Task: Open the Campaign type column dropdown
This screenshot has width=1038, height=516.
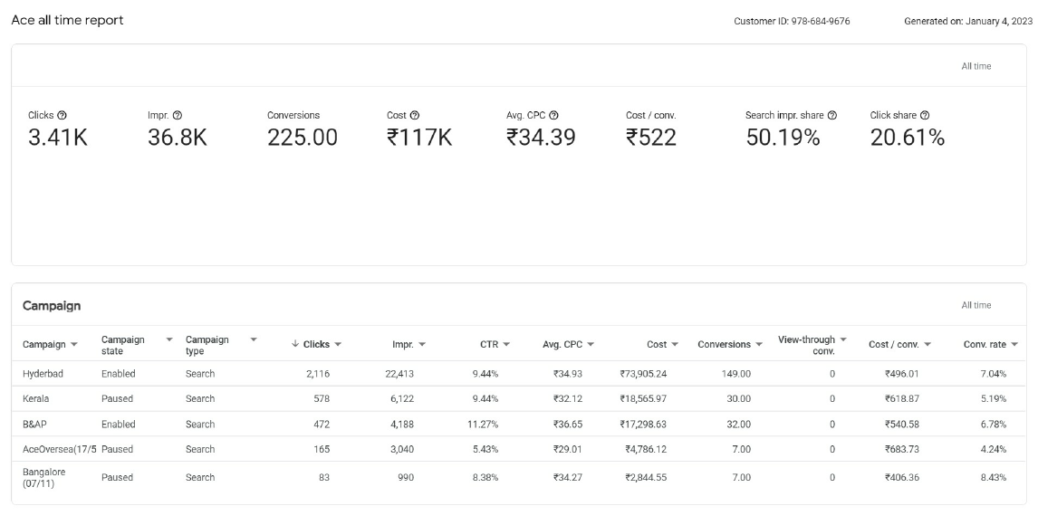Action: [x=254, y=339]
